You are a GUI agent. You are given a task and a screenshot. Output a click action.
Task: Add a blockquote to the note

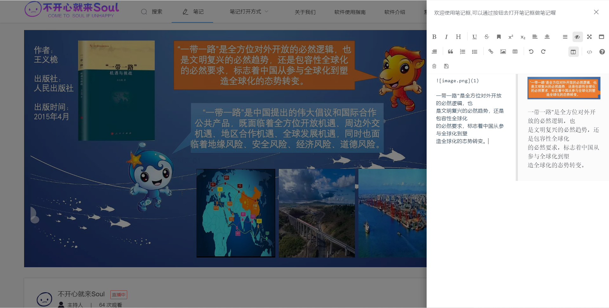(450, 52)
